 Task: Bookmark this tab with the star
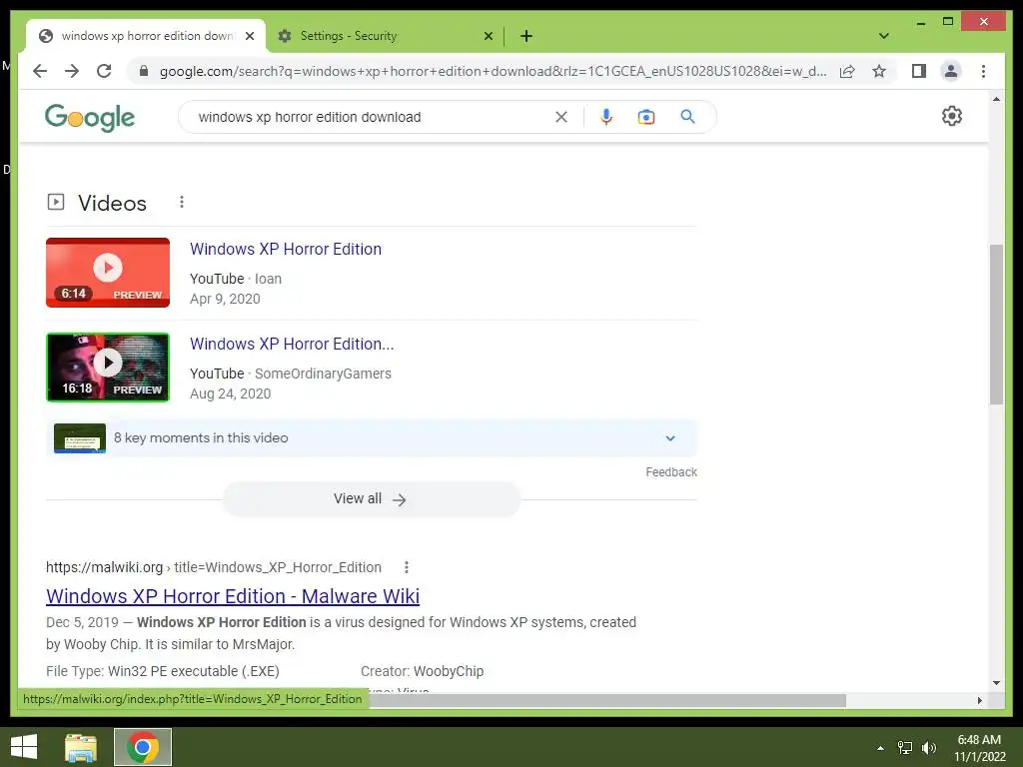[x=879, y=71]
